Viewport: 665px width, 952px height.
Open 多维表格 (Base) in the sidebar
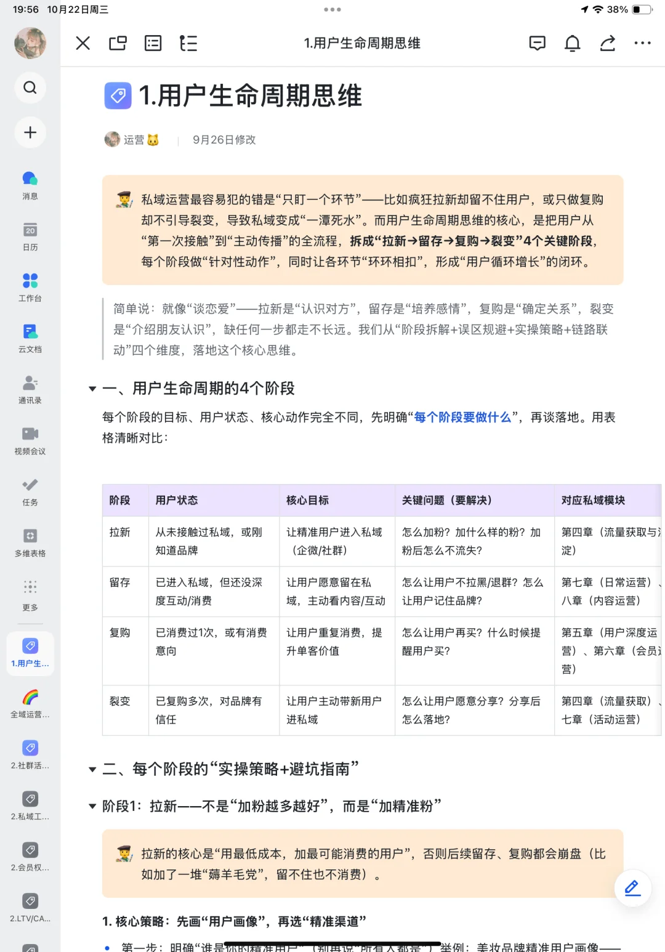pyautogui.click(x=30, y=542)
